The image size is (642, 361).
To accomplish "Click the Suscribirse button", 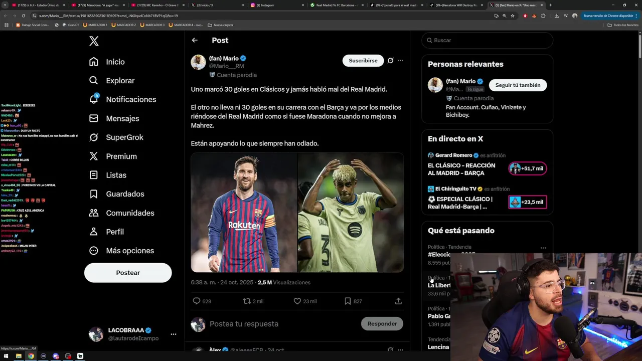I will pos(363,61).
